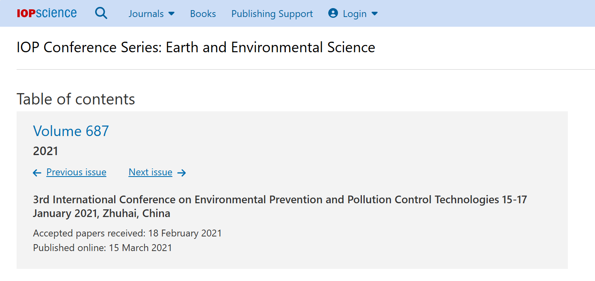595x281 pixels.
Task: Expand the Journals dropdown caret
Action: 171,14
